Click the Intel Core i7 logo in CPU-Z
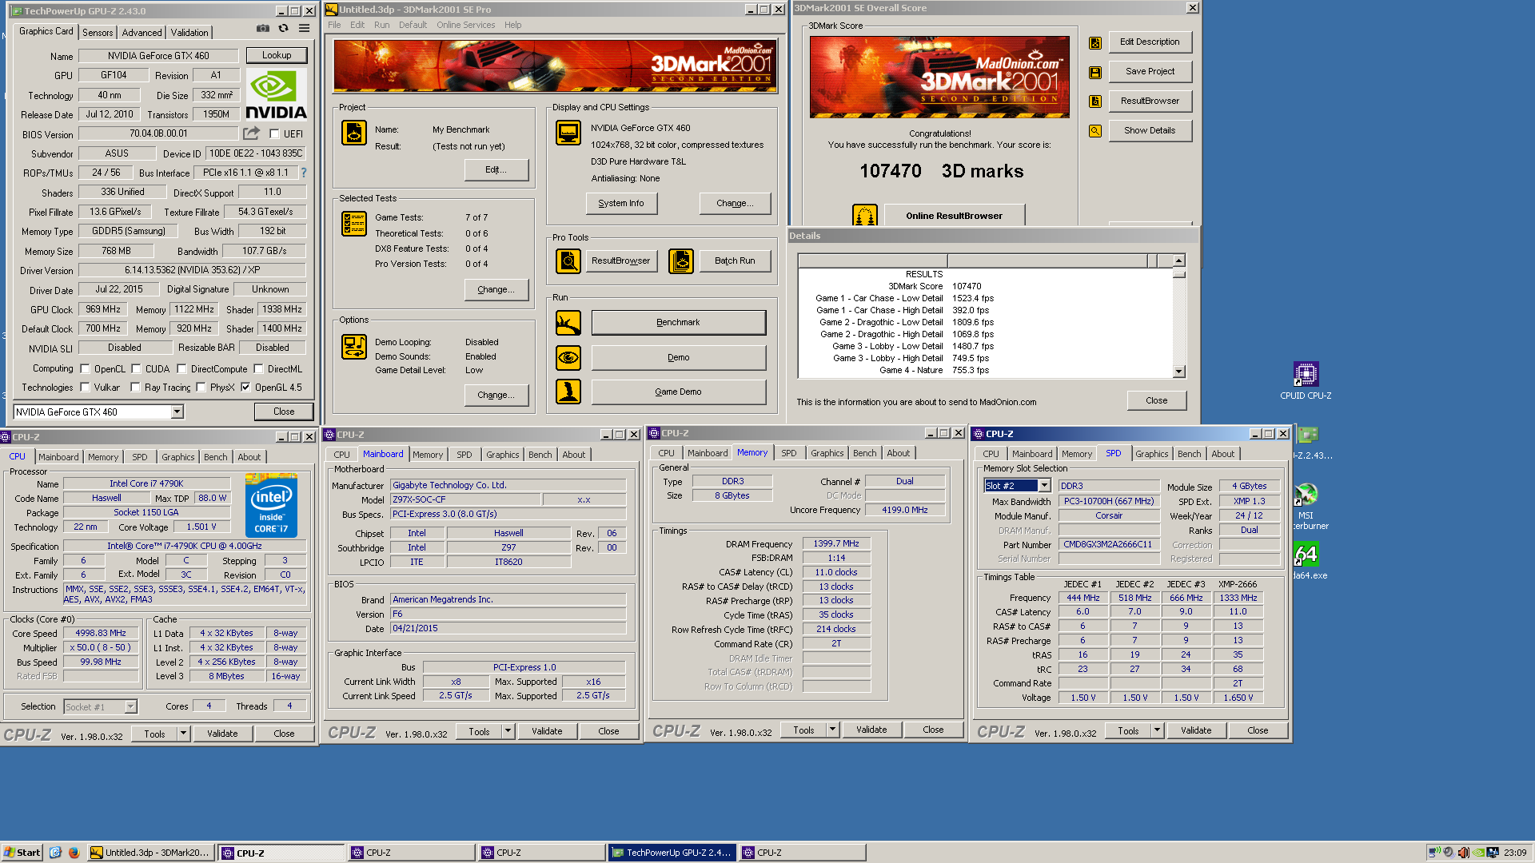 271,507
